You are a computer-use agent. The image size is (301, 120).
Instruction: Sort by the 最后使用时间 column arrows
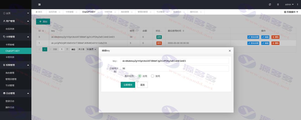[x=183, y=31]
